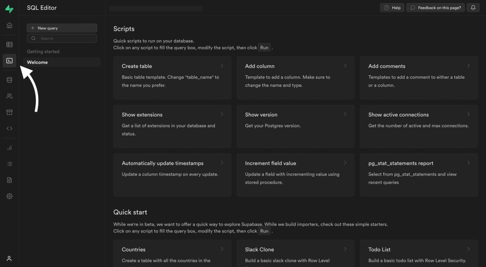The width and height of the screenshot is (486, 267).
Task: Open the Reports bar chart icon
Action: [x=9, y=148]
